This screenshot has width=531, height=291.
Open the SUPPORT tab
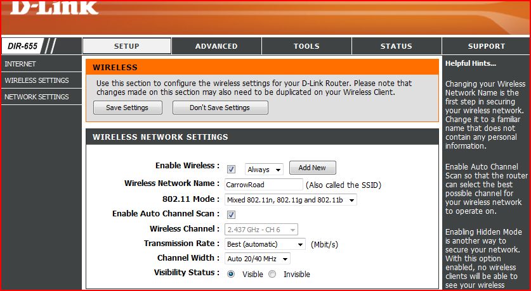(x=487, y=46)
